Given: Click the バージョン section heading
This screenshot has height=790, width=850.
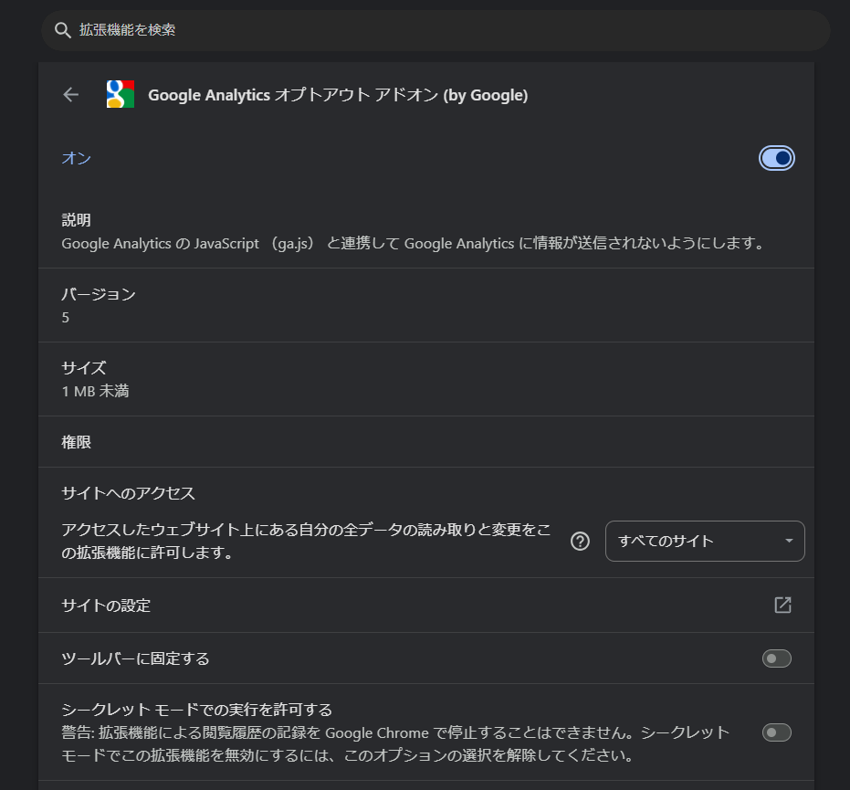Looking at the screenshot, I should (99, 294).
